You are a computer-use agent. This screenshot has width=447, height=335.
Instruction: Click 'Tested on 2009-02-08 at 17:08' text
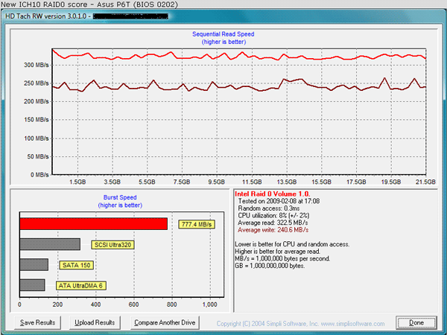(x=279, y=201)
